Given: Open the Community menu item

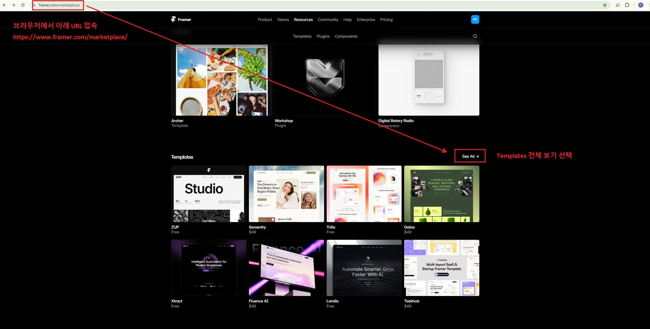Looking at the screenshot, I should (328, 20).
